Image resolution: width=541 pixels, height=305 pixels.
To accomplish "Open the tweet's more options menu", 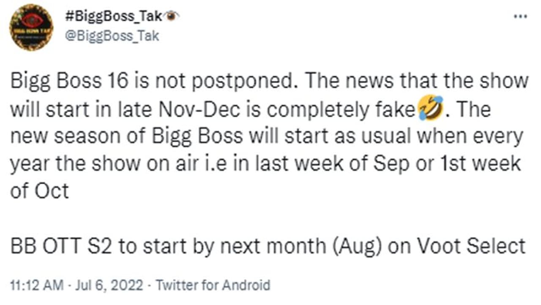I will coord(520,16).
